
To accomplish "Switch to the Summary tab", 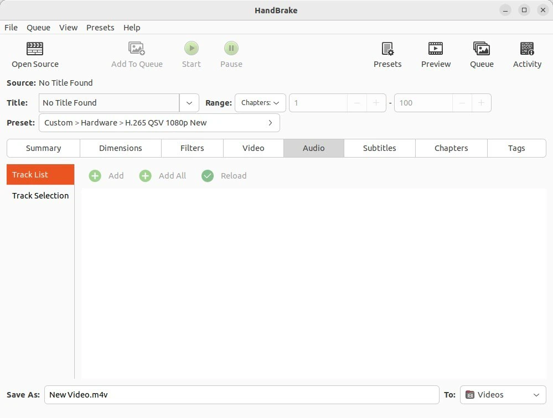I will point(43,148).
